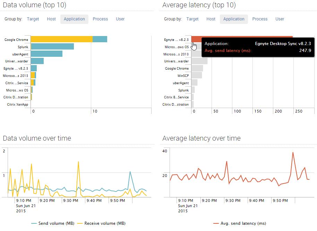Group Average latency by Target
Viewport: 317px width, 231px height.
pos(192,19)
